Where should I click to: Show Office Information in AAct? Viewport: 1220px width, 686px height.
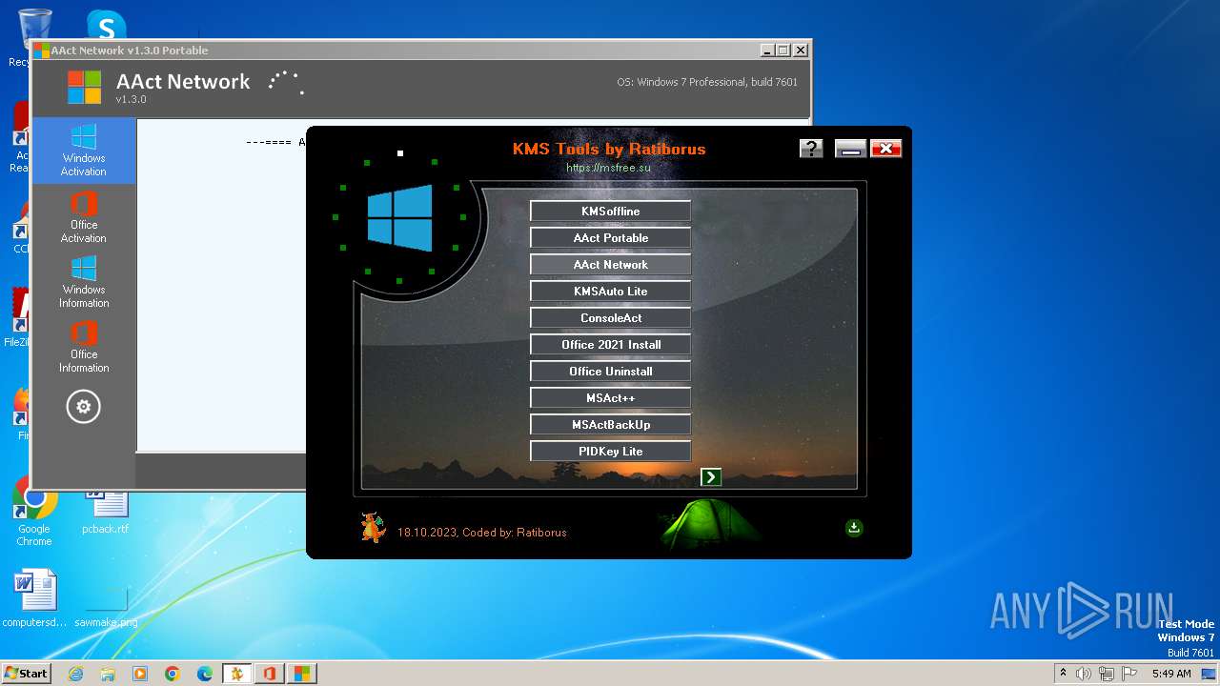coord(84,347)
